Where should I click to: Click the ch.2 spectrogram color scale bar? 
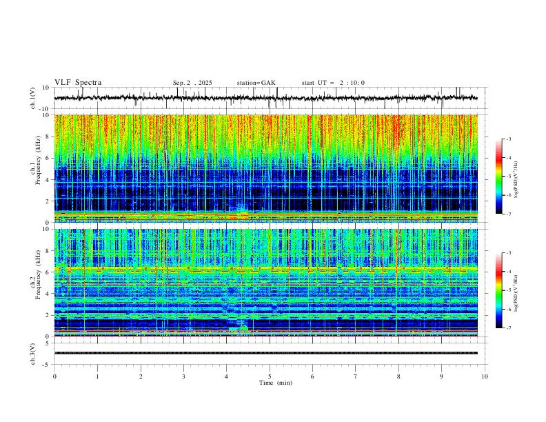pyautogui.click(x=499, y=290)
